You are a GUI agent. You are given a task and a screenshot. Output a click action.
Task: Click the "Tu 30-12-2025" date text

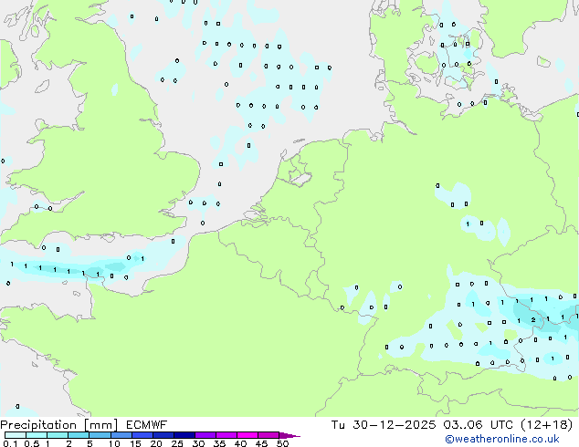pyautogui.click(x=384, y=425)
